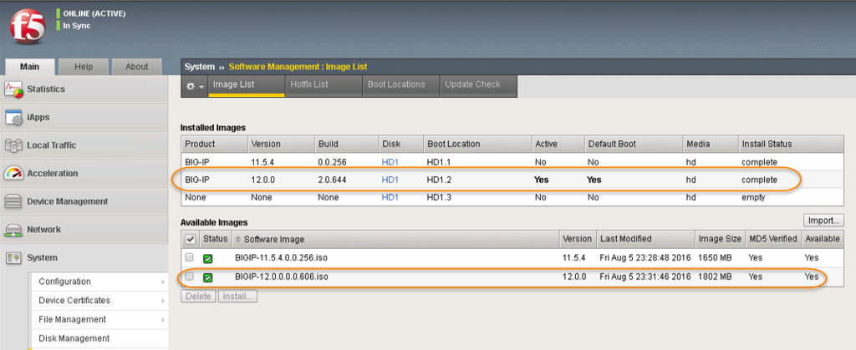The image size is (856, 350).
Task: Click Fri Aug 5 23:28:48 2016 date
Action: (x=646, y=258)
